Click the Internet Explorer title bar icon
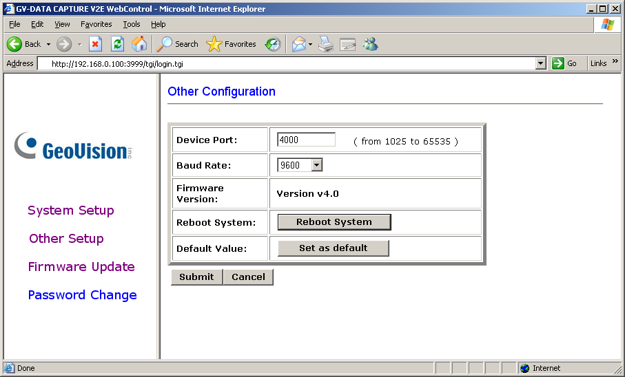 point(9,8)
